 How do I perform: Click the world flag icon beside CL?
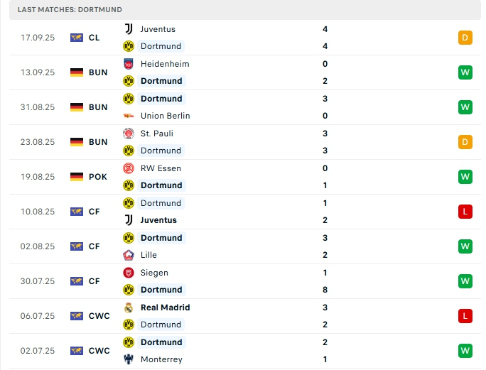click(77, 38)
